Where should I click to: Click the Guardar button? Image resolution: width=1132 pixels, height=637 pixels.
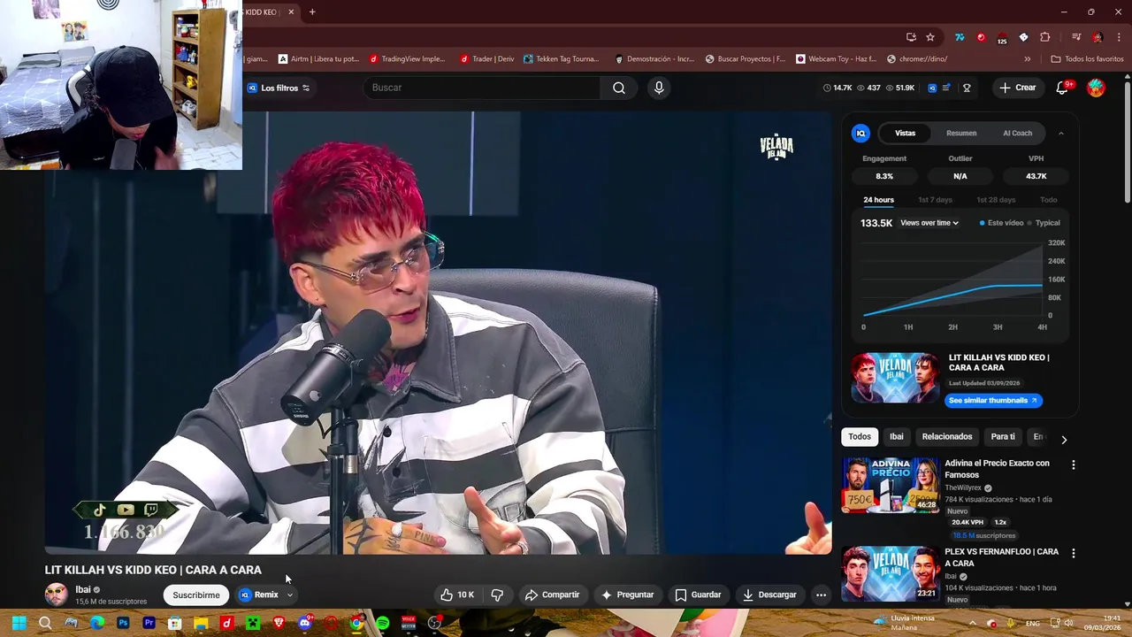coord(698,595)
